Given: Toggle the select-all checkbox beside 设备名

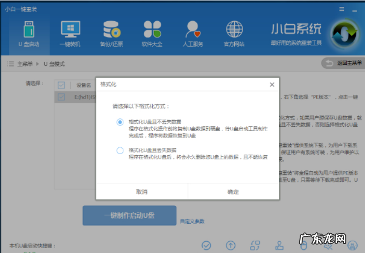Looking at the screenshot, I should pos(61,85).
